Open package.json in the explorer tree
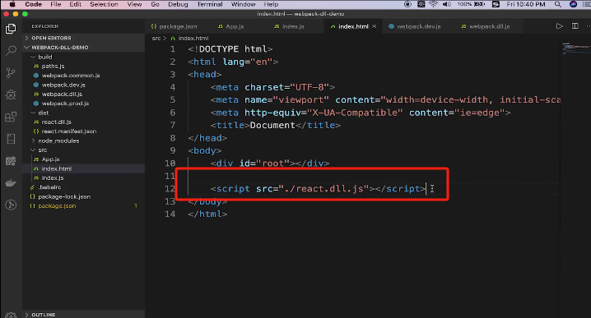 (x=84, y=206)
